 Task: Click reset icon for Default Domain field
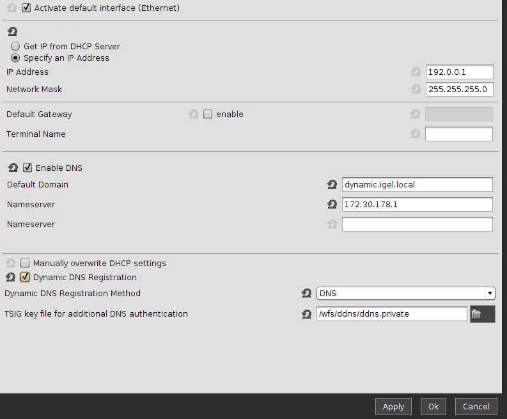click(x=332, y=185)
